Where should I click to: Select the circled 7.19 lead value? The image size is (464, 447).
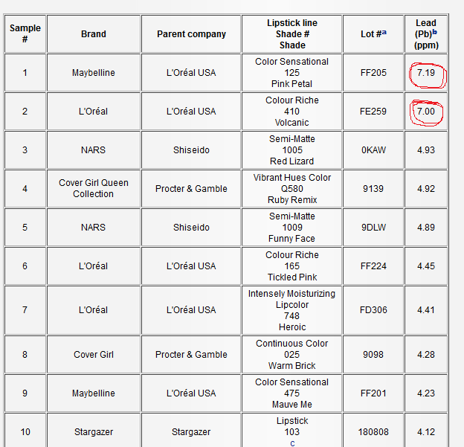point(426,73)
